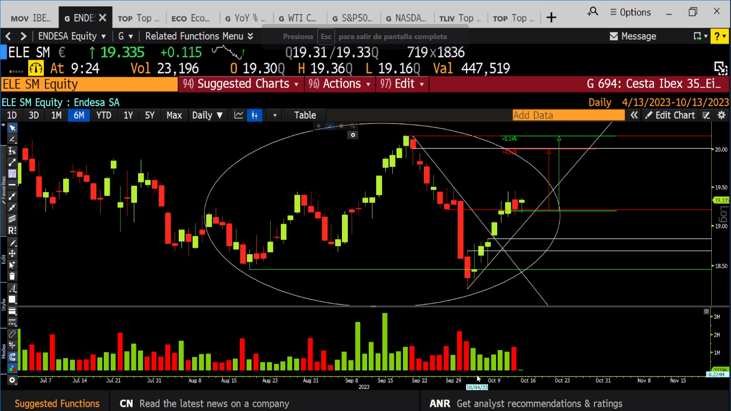Image resolution: width=731 pixels, height=411 pixels.
Task: Select the arrow pointer tool
Action: (12, 128)
